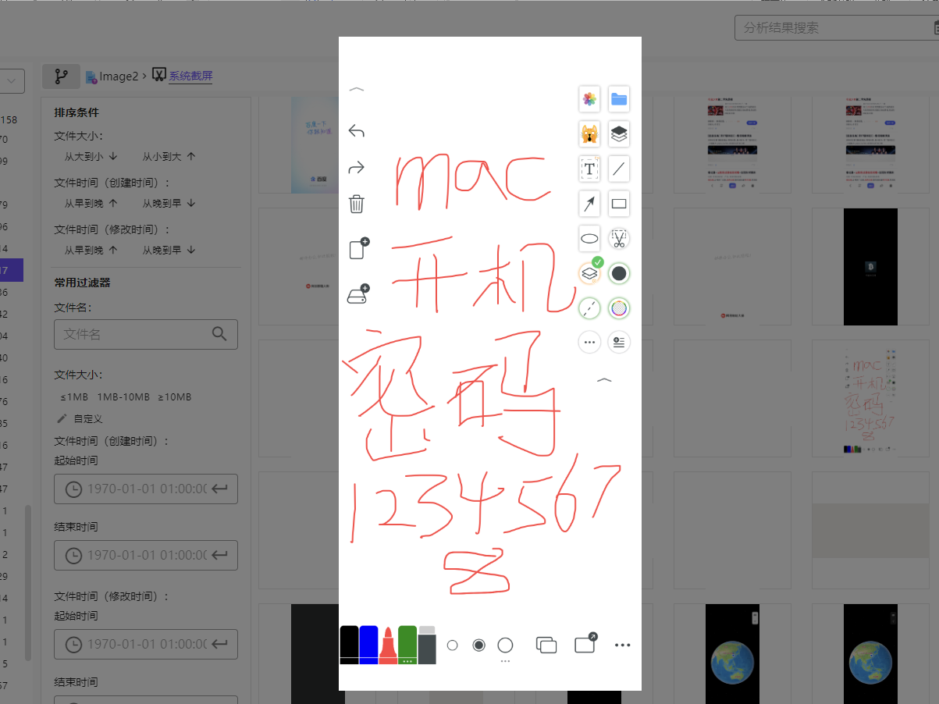Click the branch icon button near breadcrumb
Viewport: 939px width, 704px height.
(x=61, y=76)
